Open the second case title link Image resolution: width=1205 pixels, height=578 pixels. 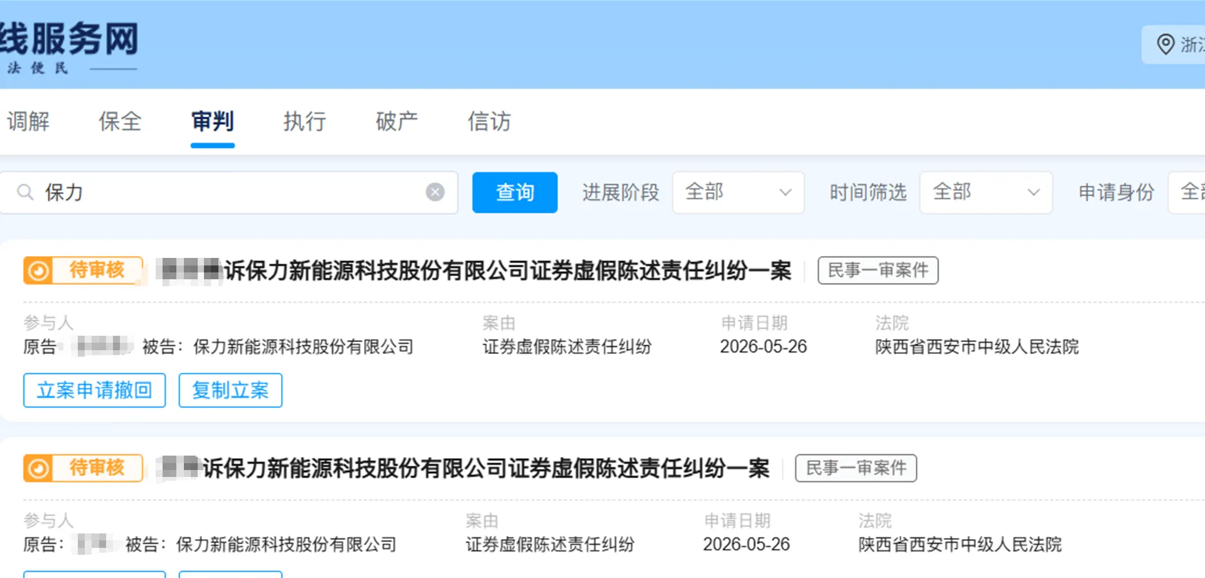coord(463,468)
